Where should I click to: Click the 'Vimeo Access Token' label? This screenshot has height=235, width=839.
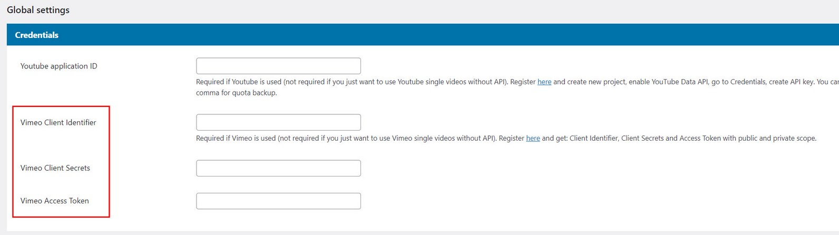coord(54,201)
